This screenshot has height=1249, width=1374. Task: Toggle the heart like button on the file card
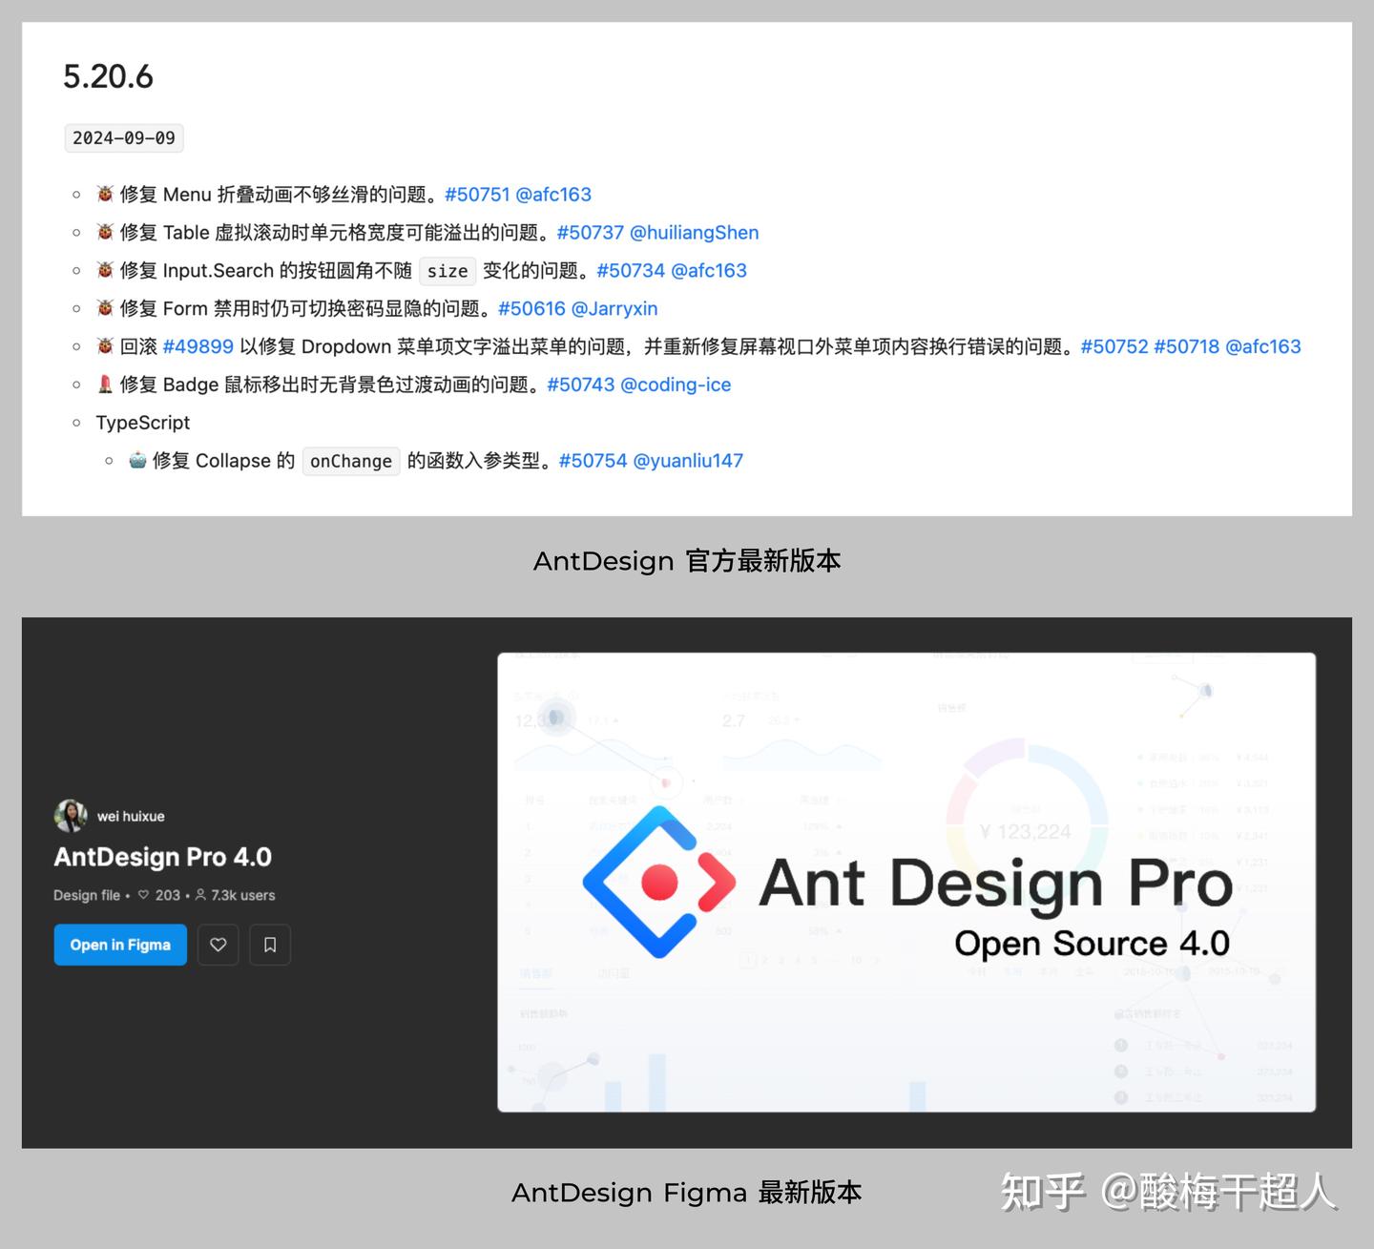click(x=218, y=945)
